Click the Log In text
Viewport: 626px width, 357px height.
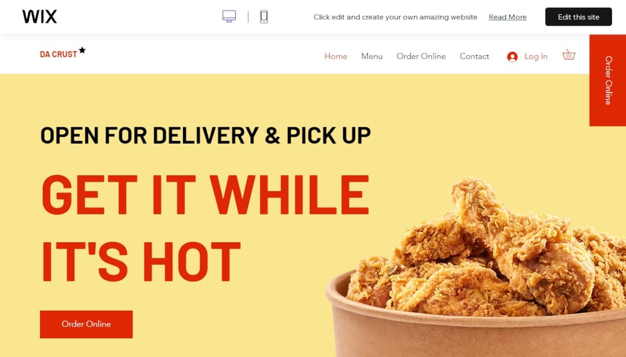[536, 56]
